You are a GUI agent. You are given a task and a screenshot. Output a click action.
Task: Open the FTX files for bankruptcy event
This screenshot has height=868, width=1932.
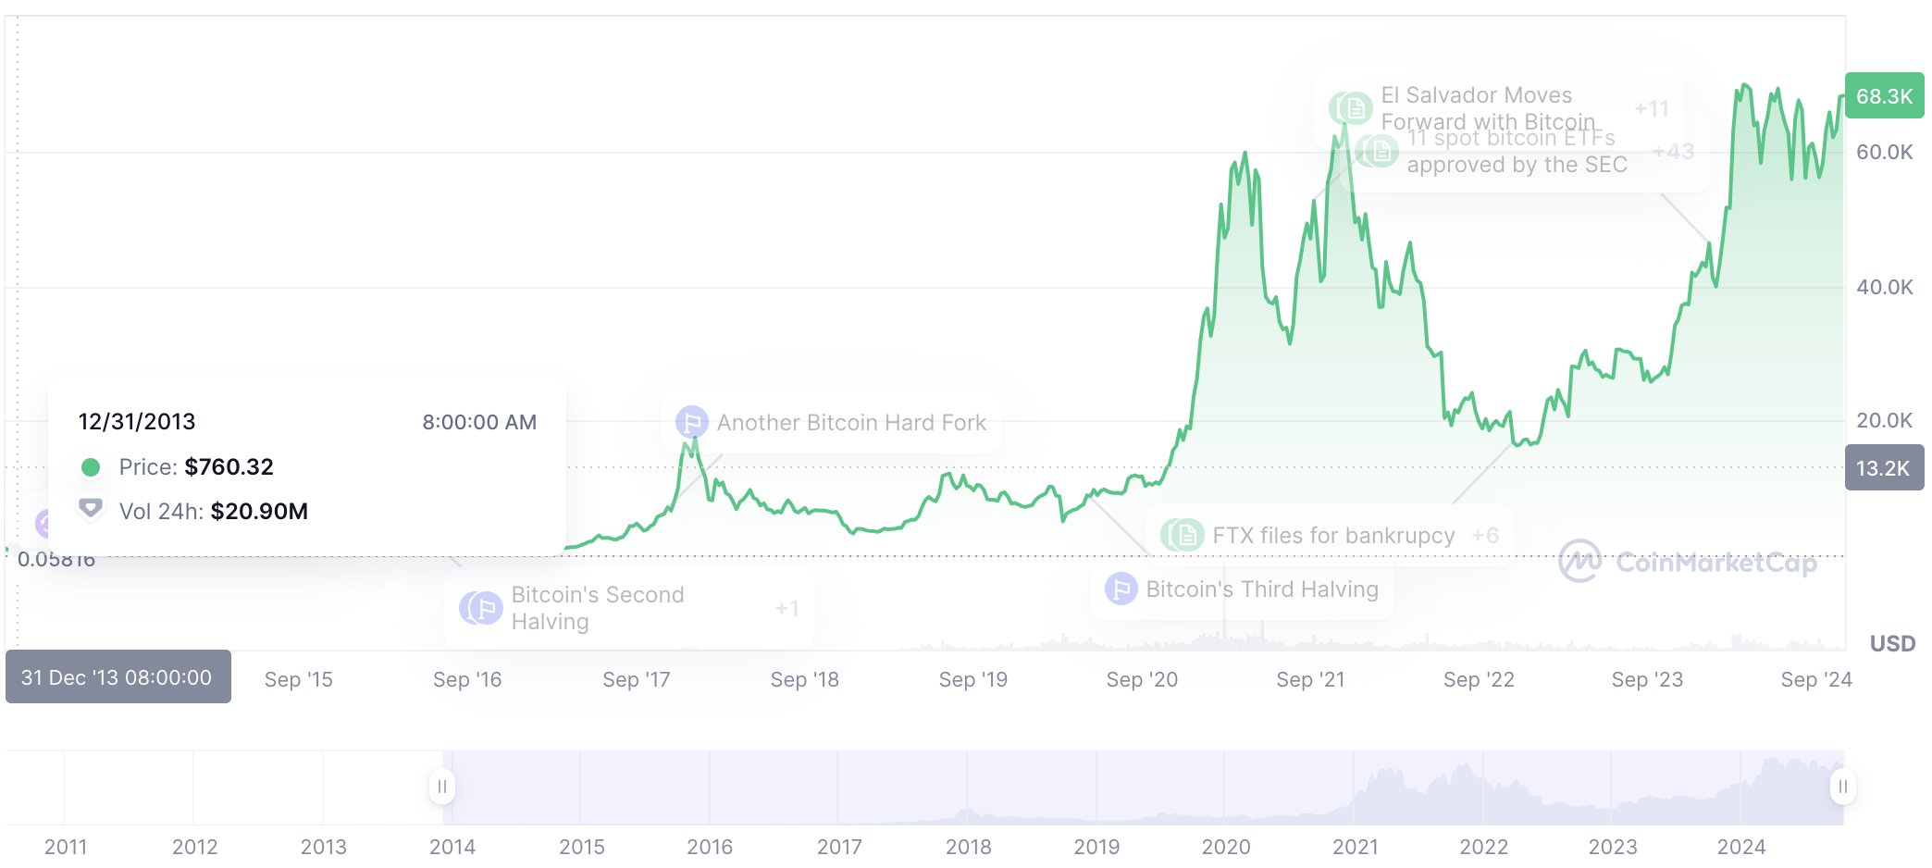(x=1333, y=535)
